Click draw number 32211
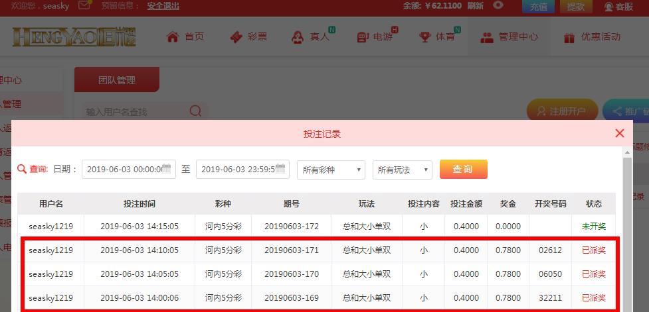This screenshot has width=649, height=312. 550,297
